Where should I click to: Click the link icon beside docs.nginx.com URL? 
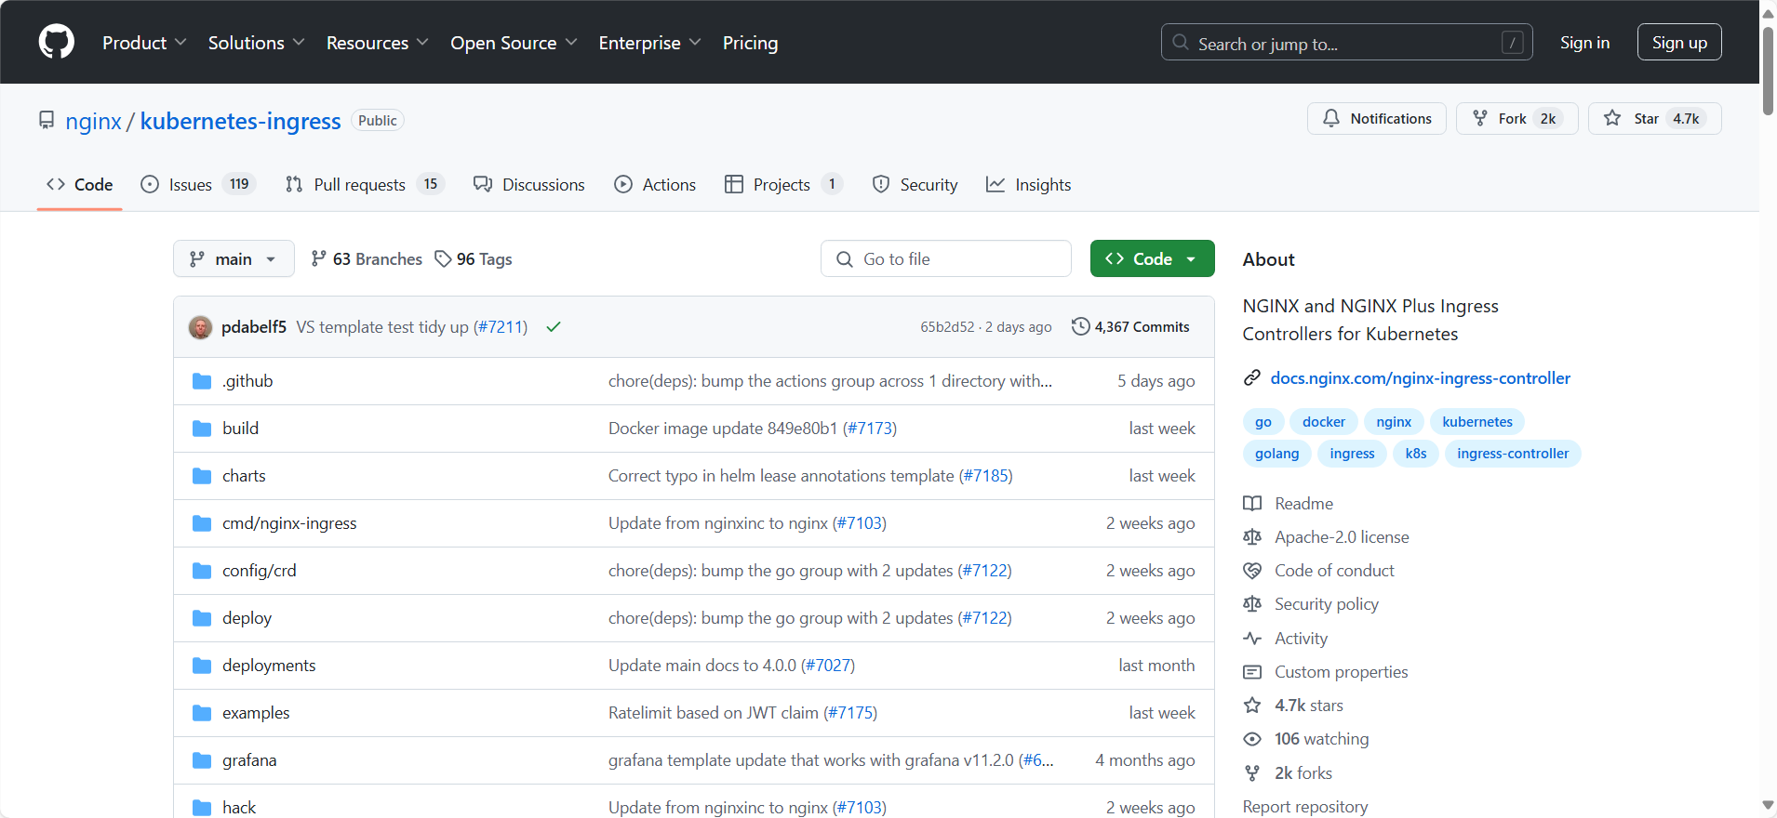coord(1252,377)
